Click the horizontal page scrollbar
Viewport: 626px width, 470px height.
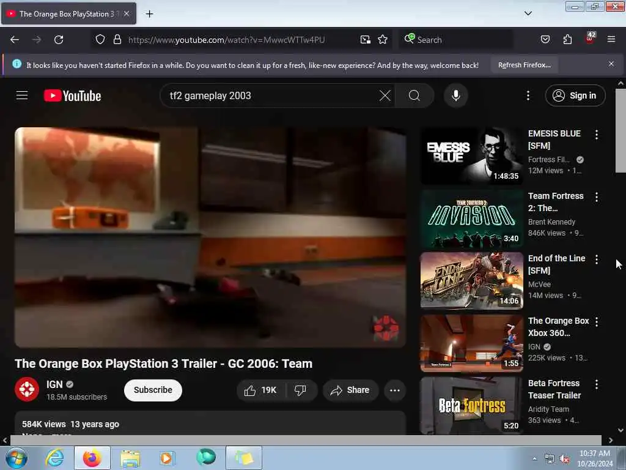pos(306,440)
